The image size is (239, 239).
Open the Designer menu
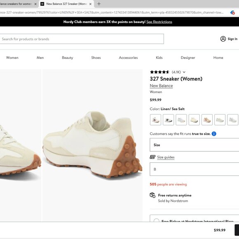click(x=188, y=58)
